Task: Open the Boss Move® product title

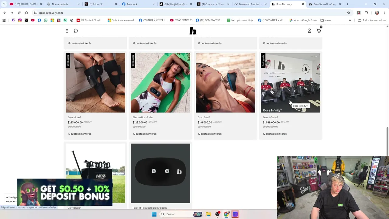Action: pyautogui.click(x=74, y=117)
